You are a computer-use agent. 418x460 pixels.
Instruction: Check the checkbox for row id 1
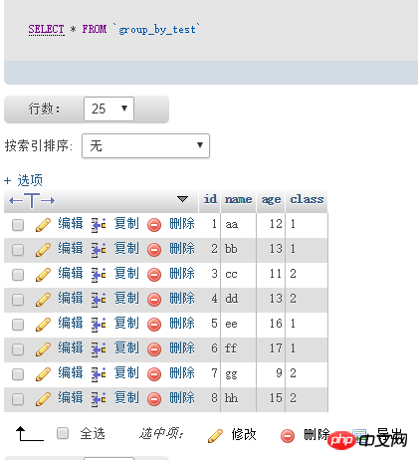click(x=18, y=225)
